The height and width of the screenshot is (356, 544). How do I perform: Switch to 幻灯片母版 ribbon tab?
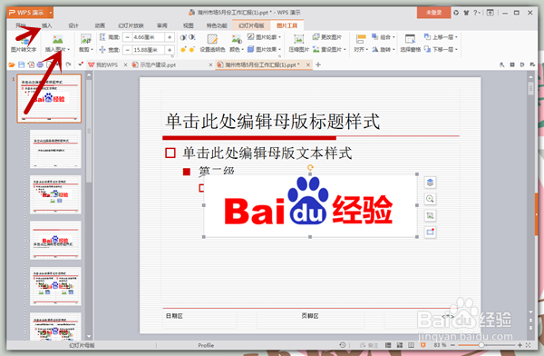(251, 25)
